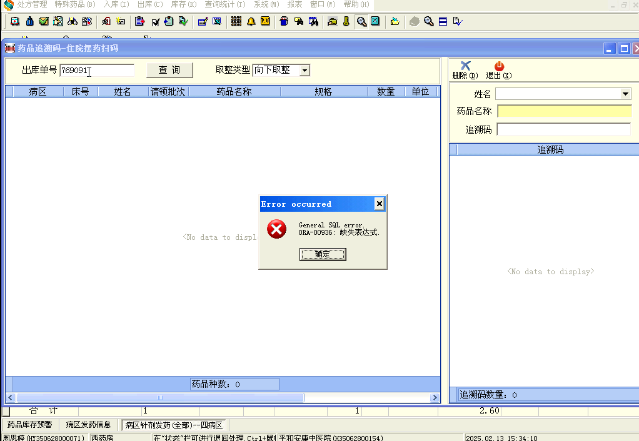Click the red book with magnifier icon
The height and width of the screenshot is (441, 639).
click(106, 21)
